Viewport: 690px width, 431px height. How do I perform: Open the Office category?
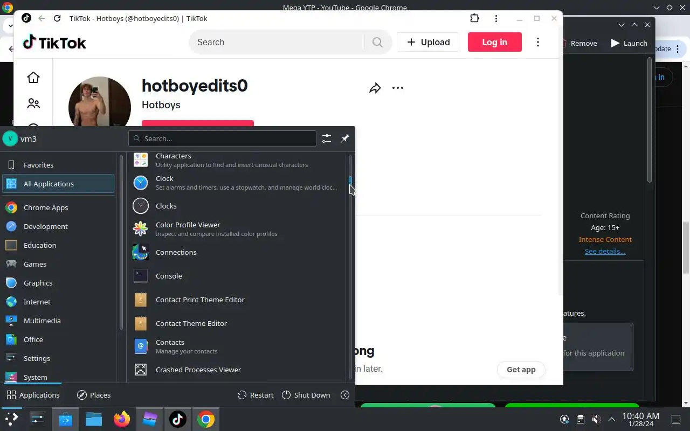58,339
